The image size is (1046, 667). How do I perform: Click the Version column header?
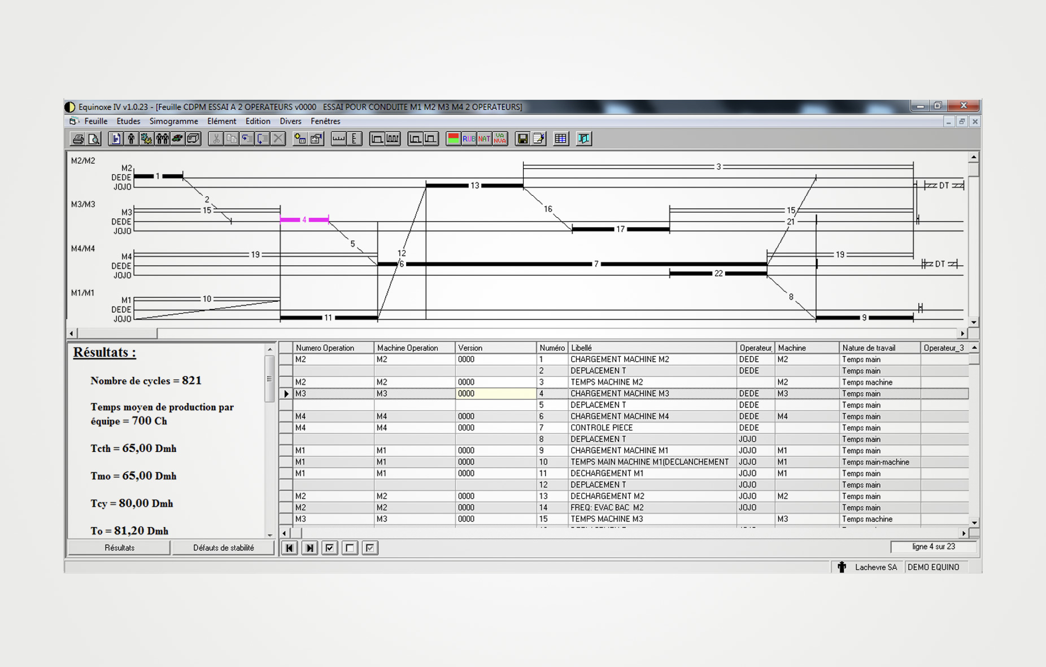495,348
